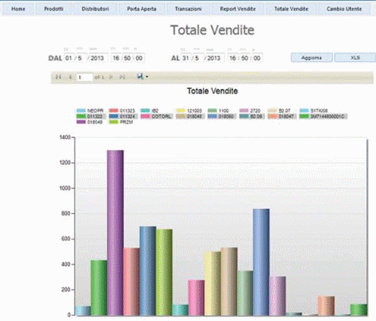Click the export save disk icon

click(140, 77)
